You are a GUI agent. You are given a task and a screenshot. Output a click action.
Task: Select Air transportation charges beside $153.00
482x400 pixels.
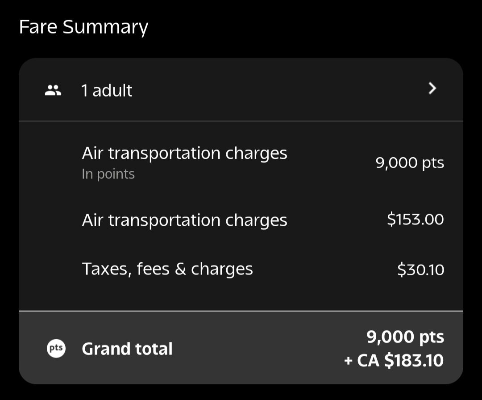pos(184,220)
